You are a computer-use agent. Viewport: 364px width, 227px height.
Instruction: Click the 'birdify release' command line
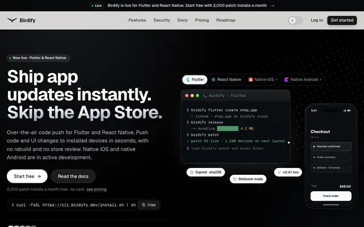(205, 123)
